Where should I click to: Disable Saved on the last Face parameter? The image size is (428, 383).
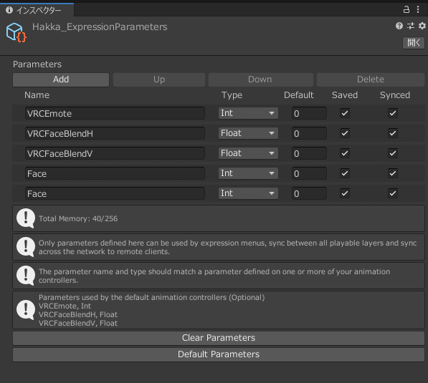point(345,193)
